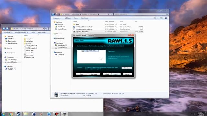Viewport: 207px width, 116px height.
Task: Select the GameData folder in the rear window
Action: click(29, 41)
